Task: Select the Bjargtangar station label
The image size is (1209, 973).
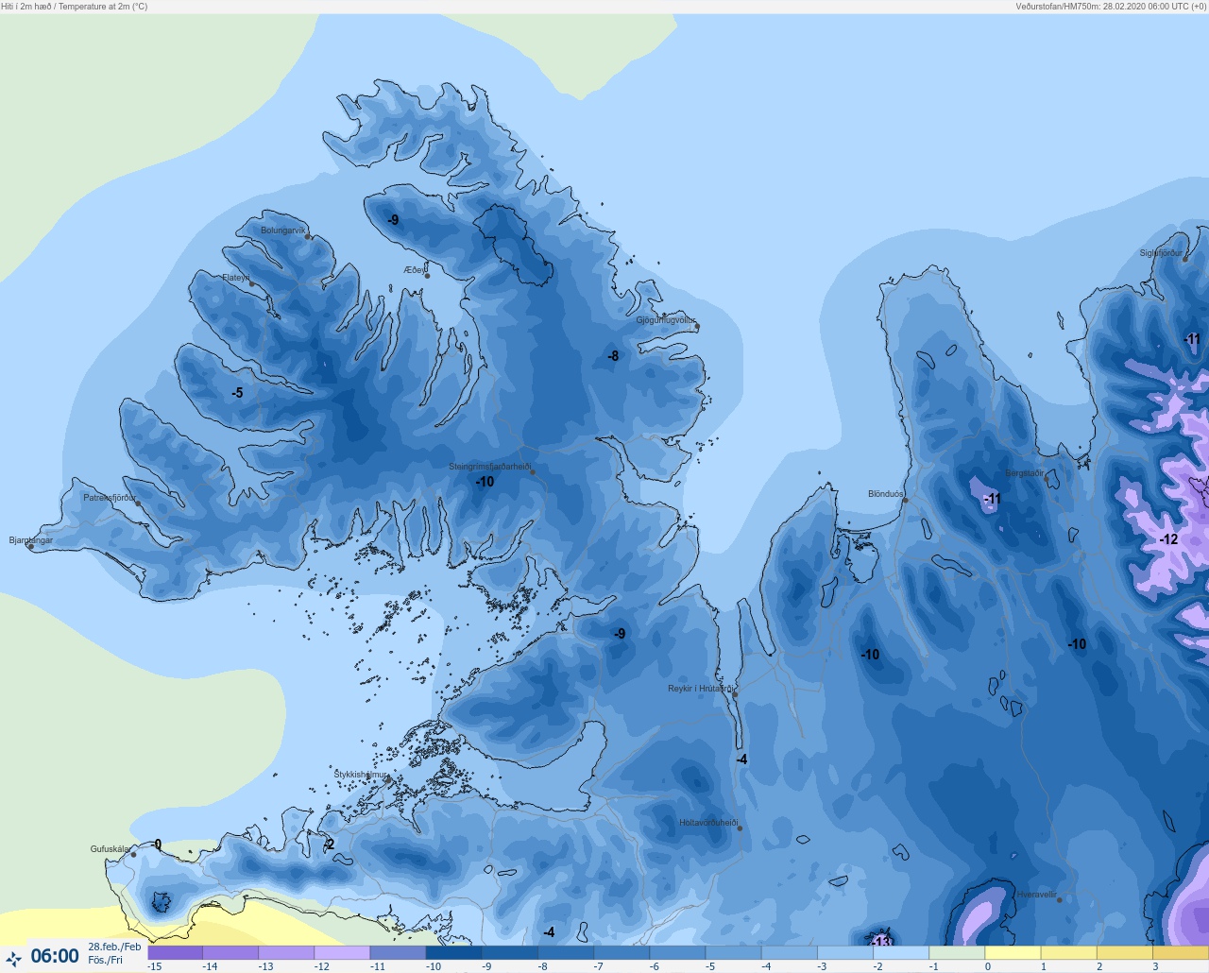Action: (x=30, y=540)
